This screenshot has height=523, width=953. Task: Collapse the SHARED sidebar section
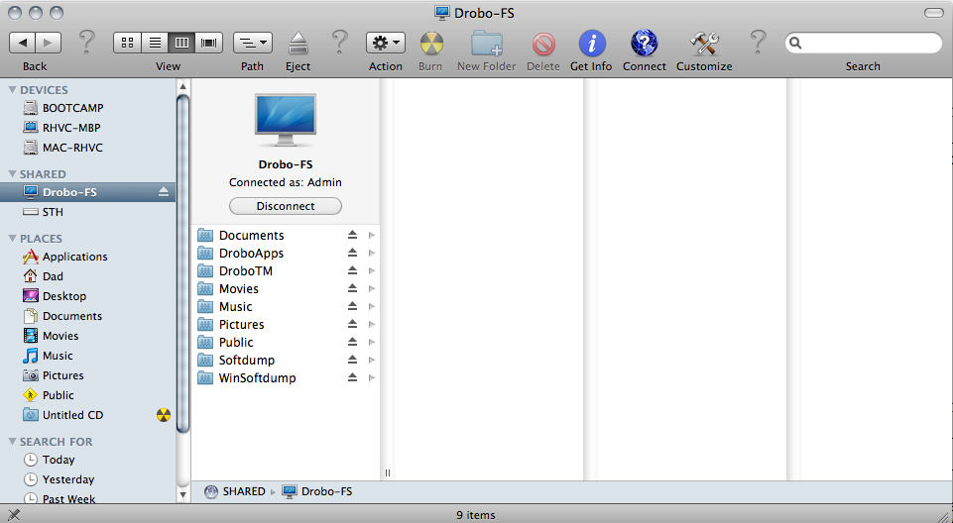click(12, 174)
